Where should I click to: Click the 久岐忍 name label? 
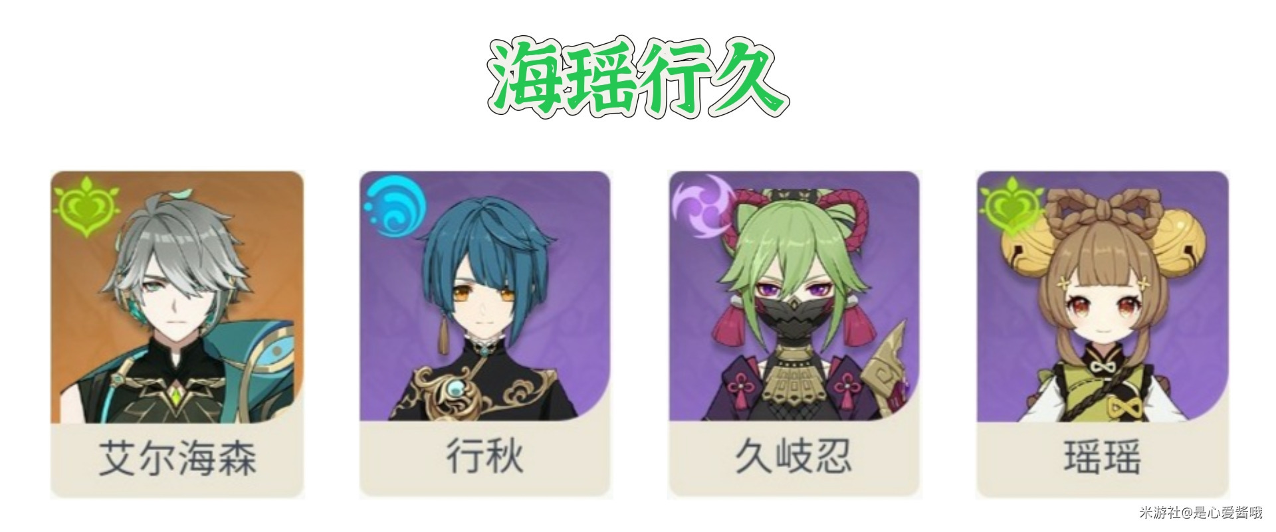pos(794,456)
